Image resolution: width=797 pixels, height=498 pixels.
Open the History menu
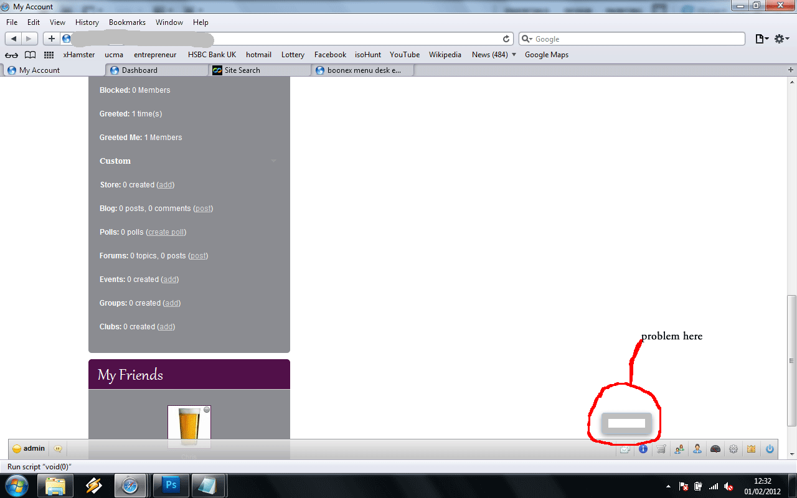point(87,22)
